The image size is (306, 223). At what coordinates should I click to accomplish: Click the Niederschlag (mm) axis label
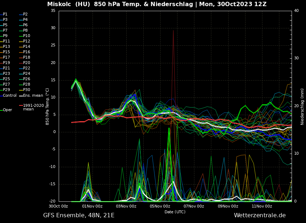[x=302, y=106]
